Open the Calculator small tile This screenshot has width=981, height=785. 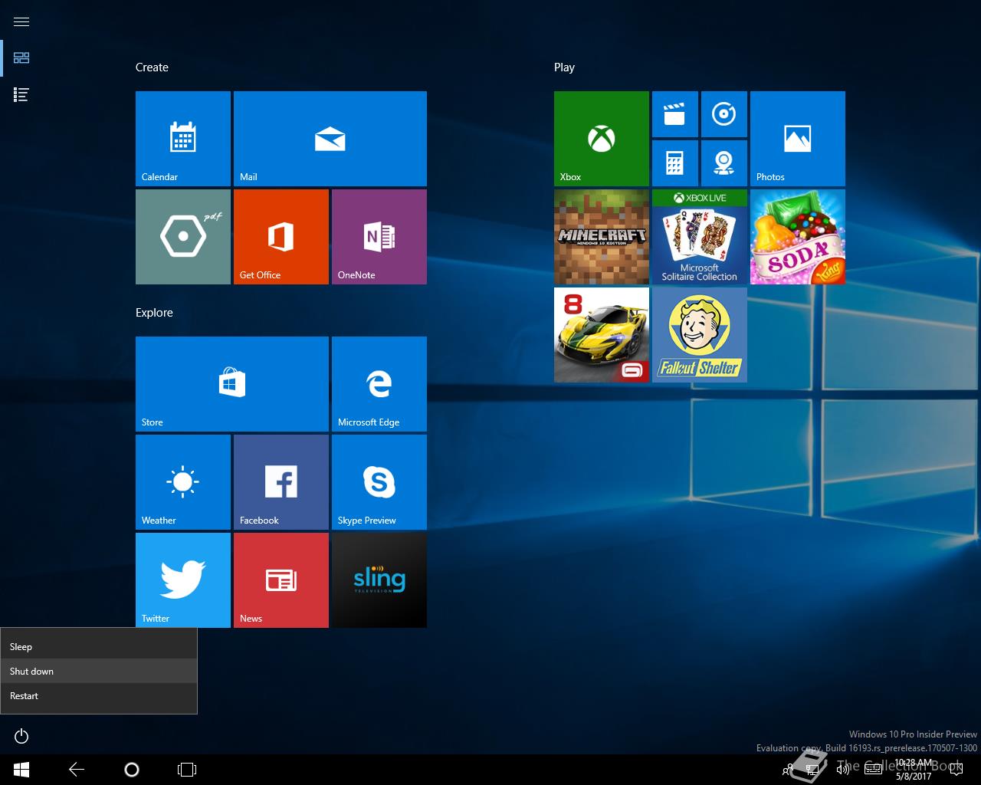tap(675, 163)
